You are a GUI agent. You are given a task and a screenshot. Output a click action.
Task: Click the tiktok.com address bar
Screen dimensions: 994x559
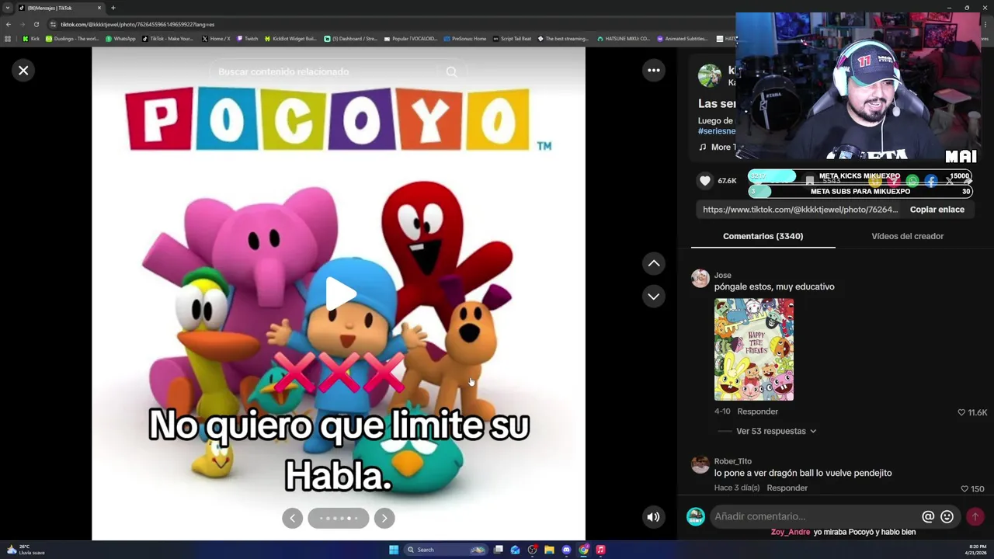(388, 24)
